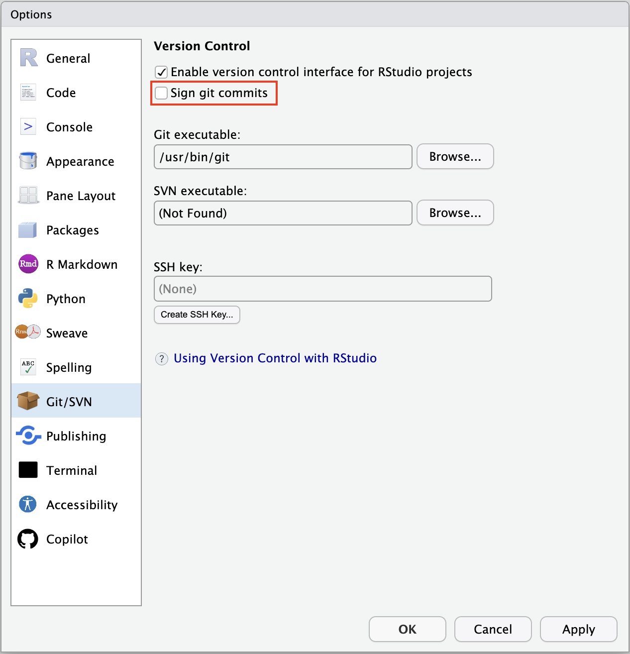630x654 pixels.
Task: Open Publishing options
Action: pyautogui.click(x=76, y=436)
